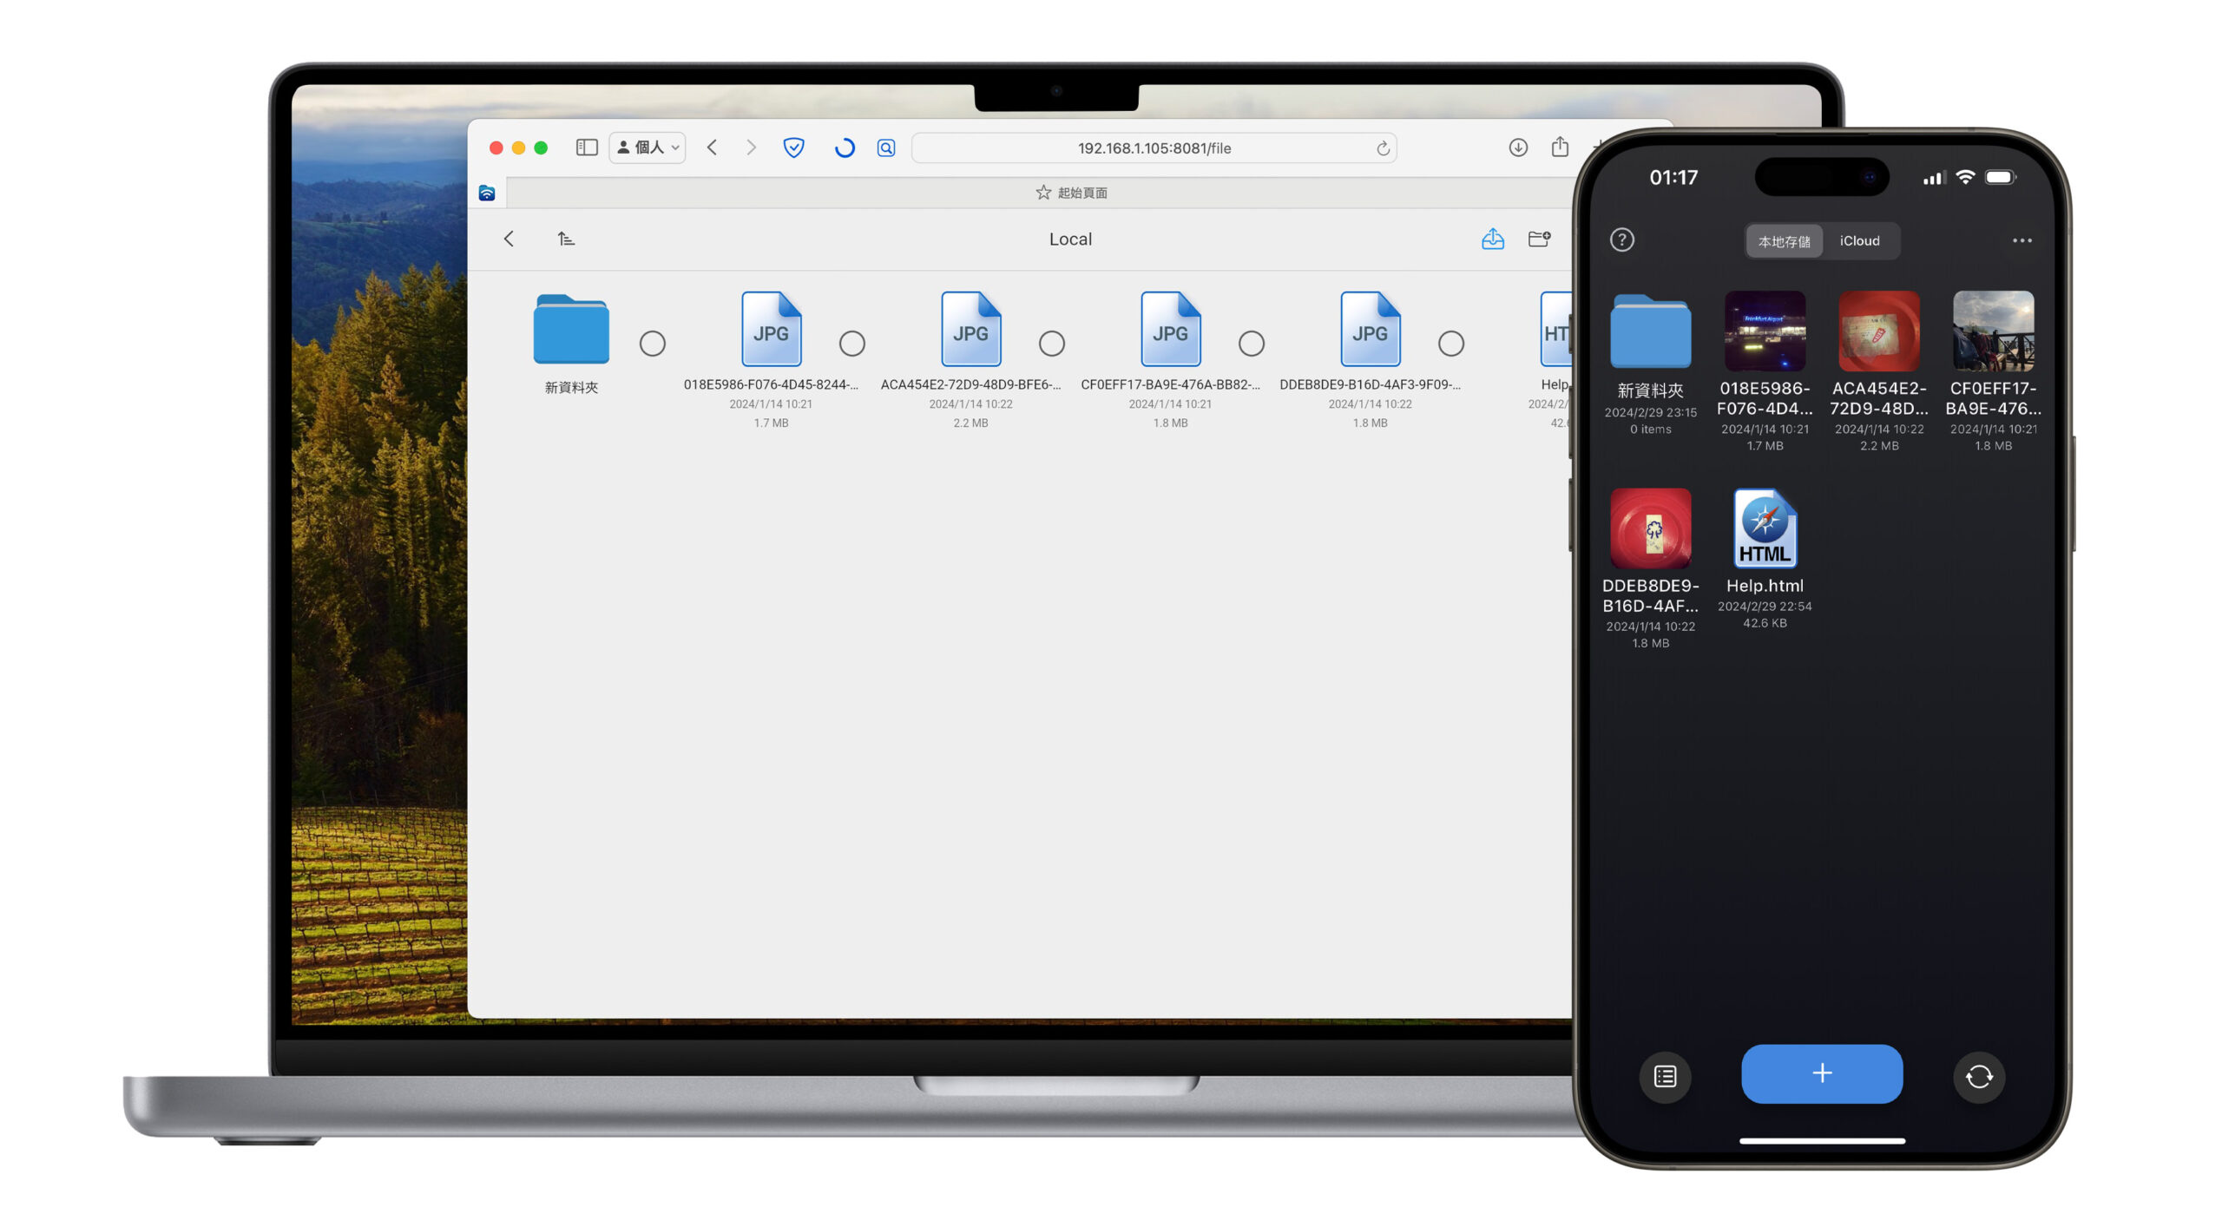Switch to the 本地存儲 tab on the phone
The width and height of the screenshot is (2222, 1207).
(x=1784, y=241)
